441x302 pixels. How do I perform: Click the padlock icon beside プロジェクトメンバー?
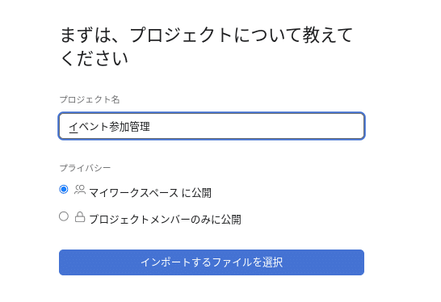[80, 216]
